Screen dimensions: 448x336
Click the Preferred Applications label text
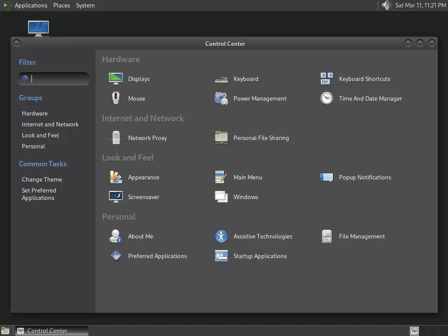pyautogui.click(x=157, y=256)
